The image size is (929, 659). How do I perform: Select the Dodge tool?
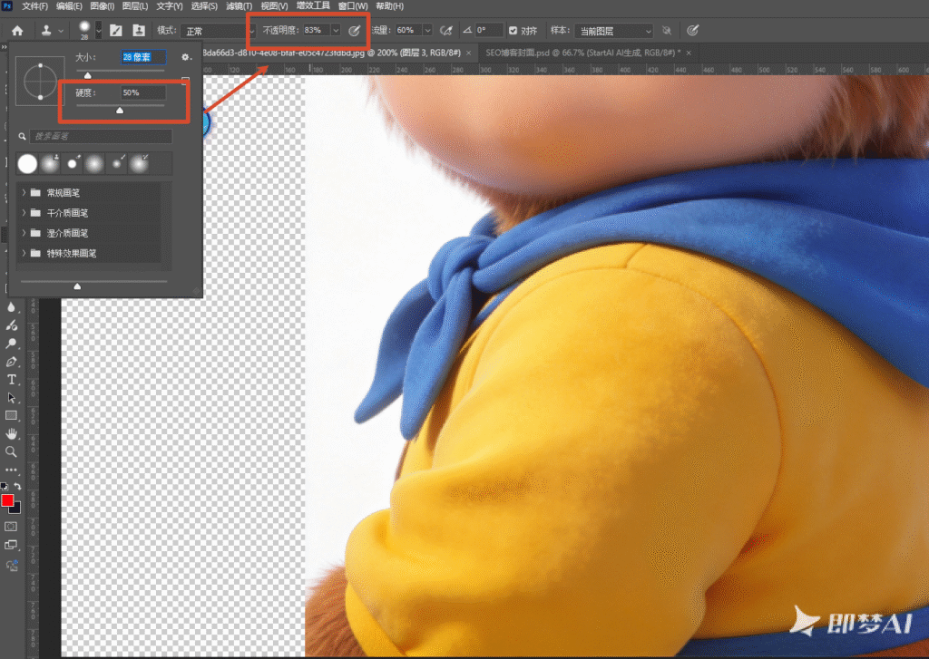tap(11, 343)
